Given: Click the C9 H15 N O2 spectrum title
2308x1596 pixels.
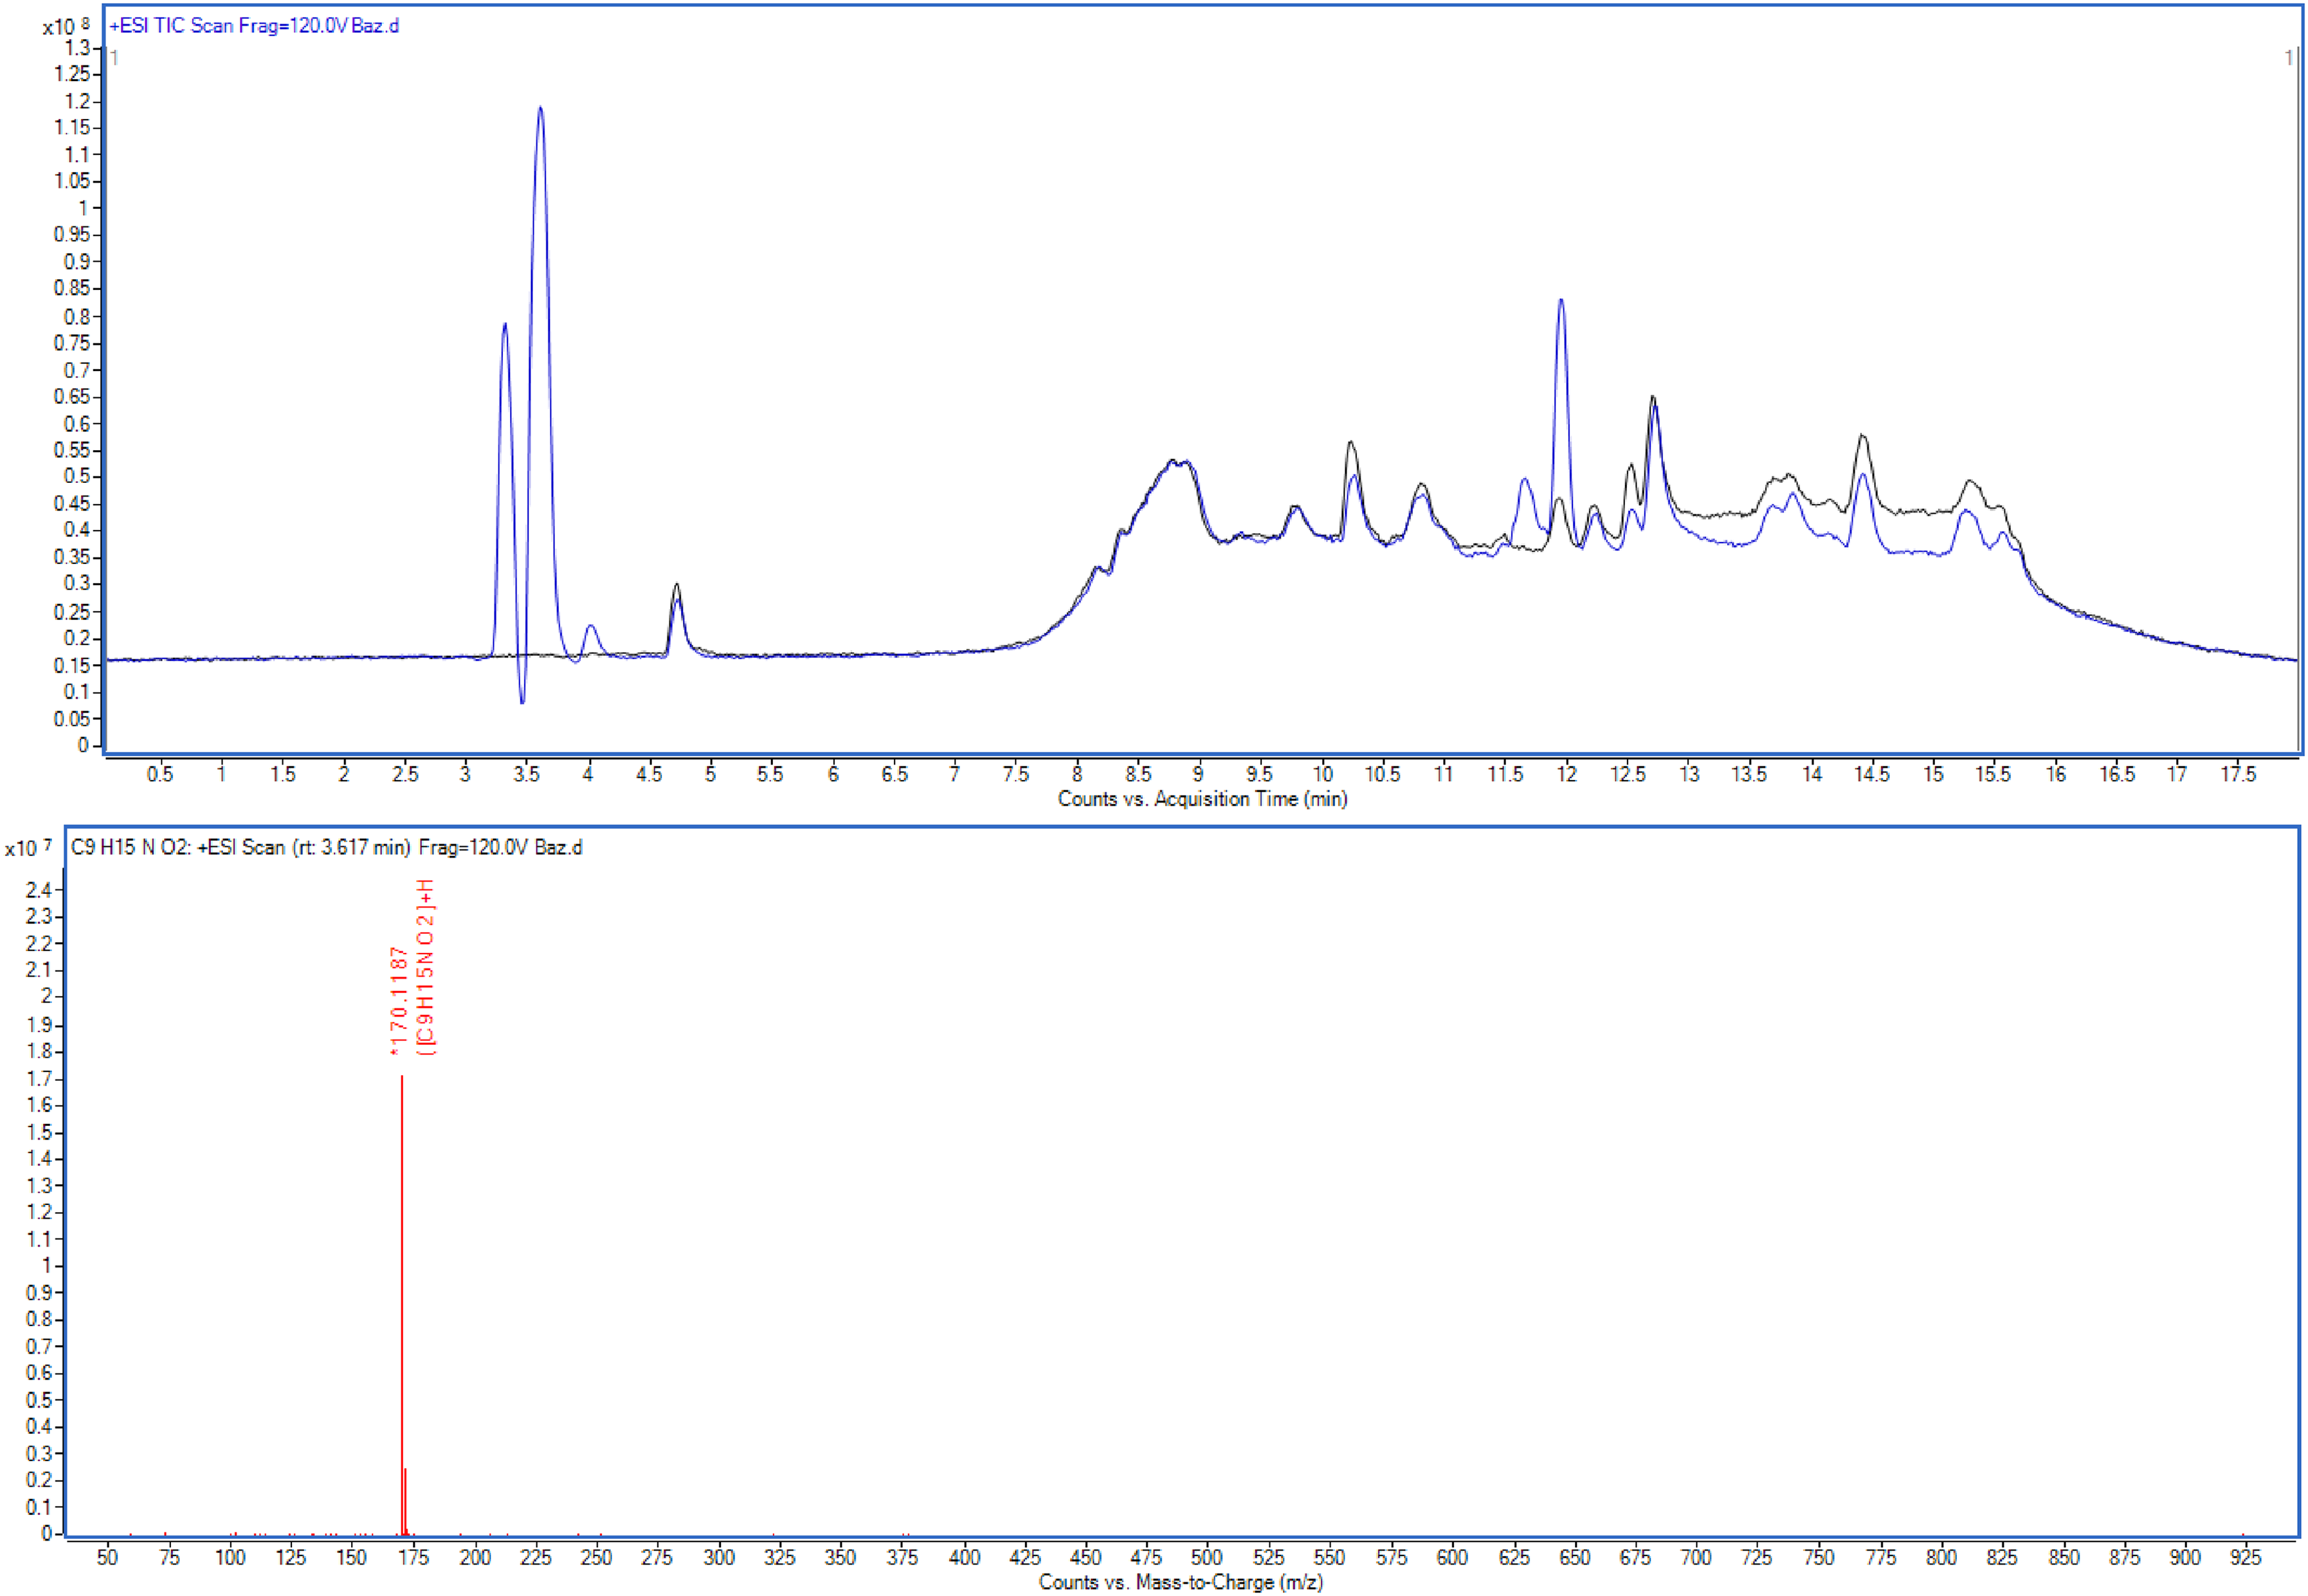Looking at the screenshot, I should pyautogui.click(x=326, y=847).
